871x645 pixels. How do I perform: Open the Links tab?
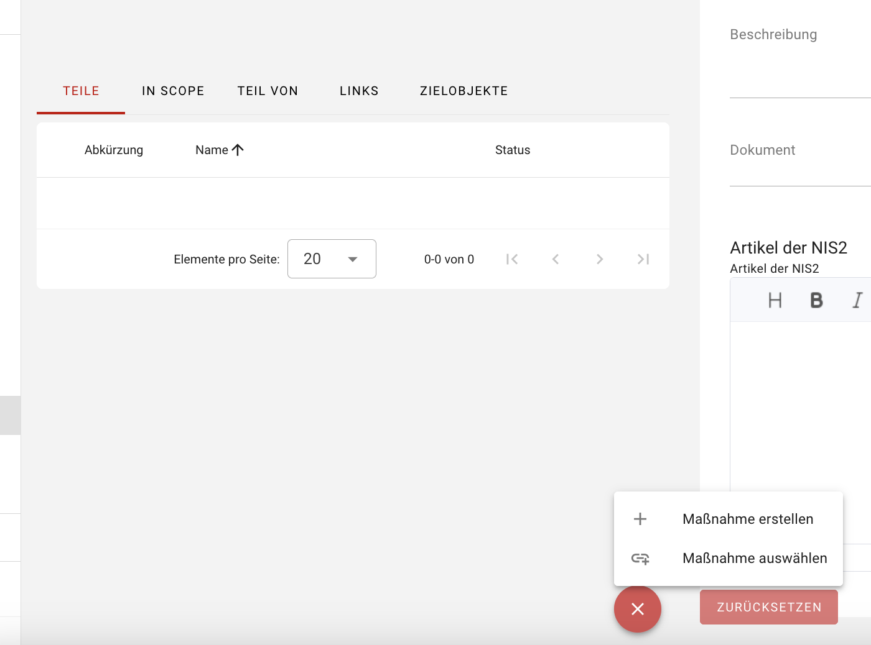pos(359,91)
